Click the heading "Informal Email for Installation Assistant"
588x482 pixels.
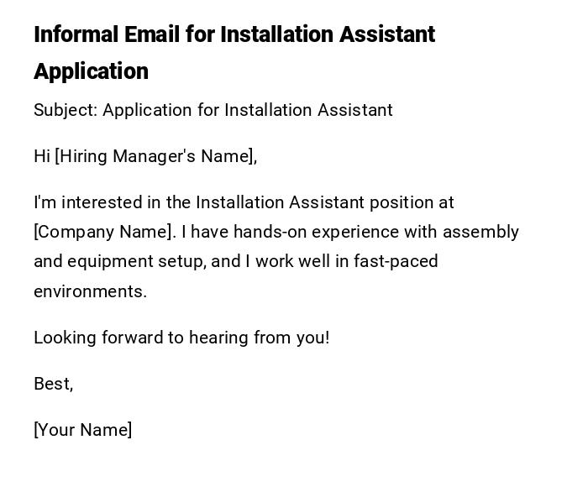[234, 34]
